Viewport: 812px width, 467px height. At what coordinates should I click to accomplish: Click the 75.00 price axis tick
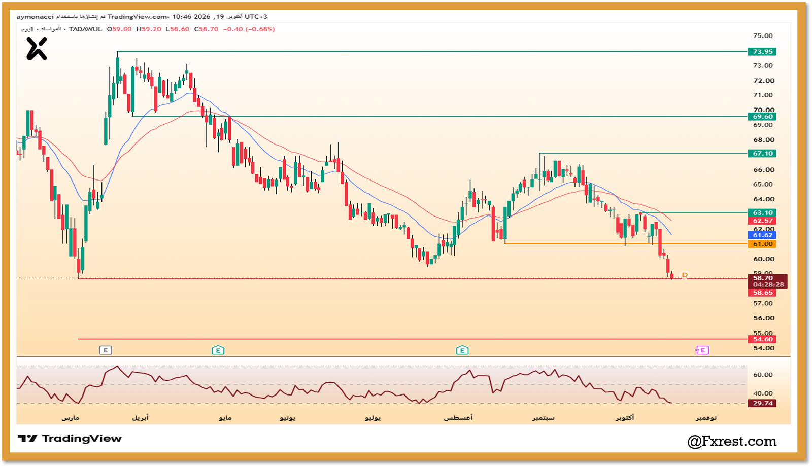click(763, 36)
